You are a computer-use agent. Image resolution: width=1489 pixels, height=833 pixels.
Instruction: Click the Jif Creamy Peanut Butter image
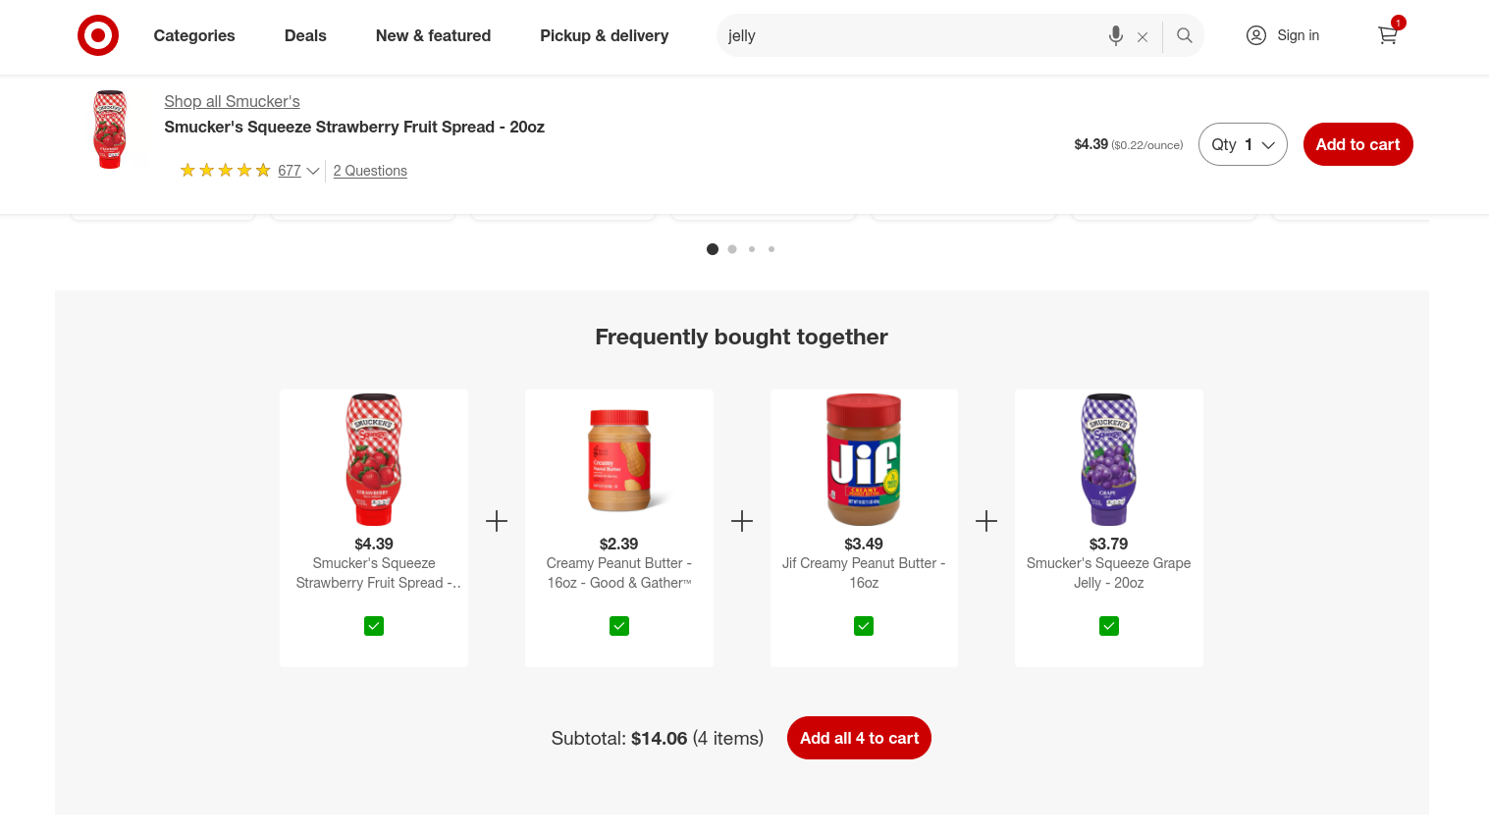tap(864, 459)
